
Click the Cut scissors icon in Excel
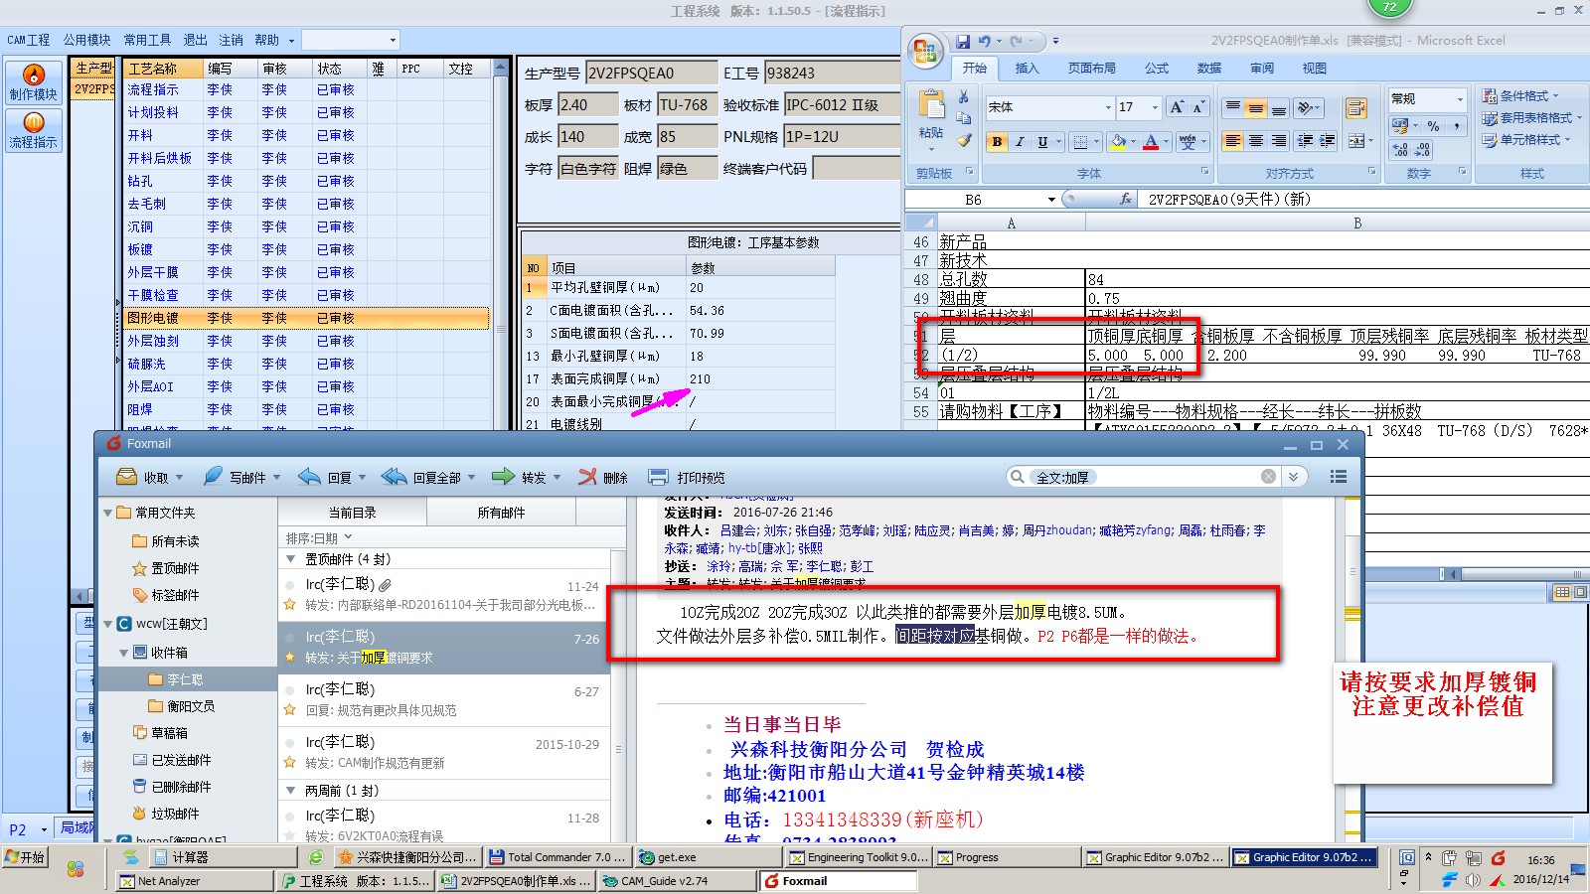(963, 97)
